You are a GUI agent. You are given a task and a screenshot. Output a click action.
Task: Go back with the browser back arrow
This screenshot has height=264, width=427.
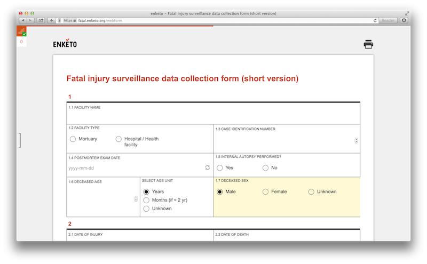pyautogui.click(x=23, y=20)
